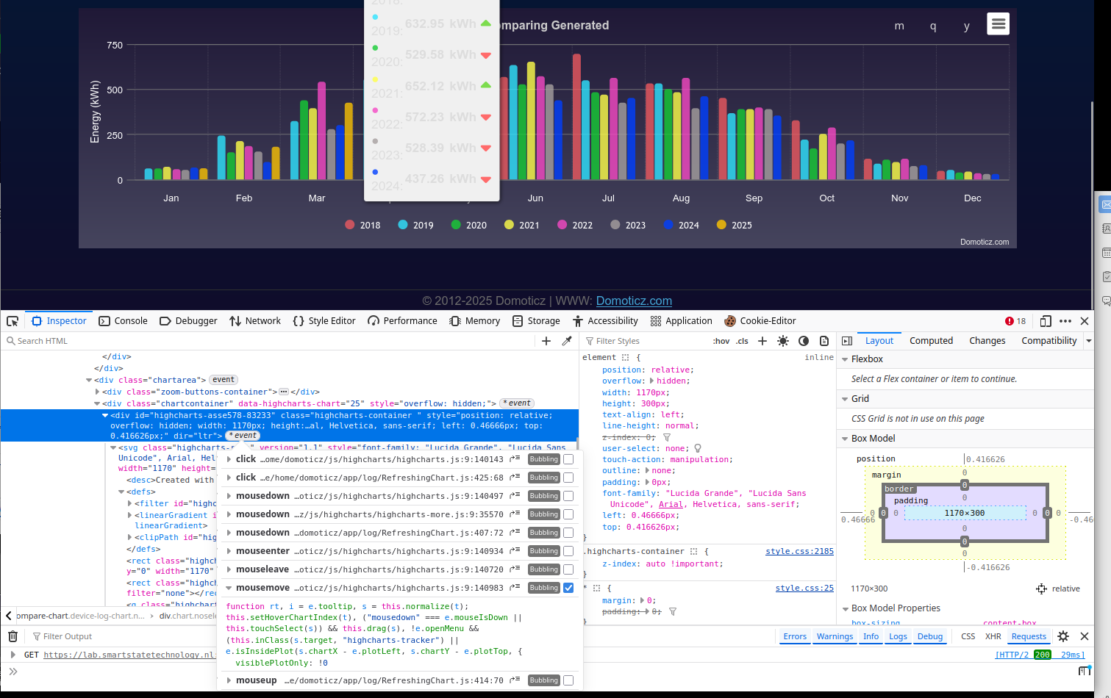The width and height of the screenshot is (1111, 698).
Task: Open Style Editor tab
Action: point(324,321)
